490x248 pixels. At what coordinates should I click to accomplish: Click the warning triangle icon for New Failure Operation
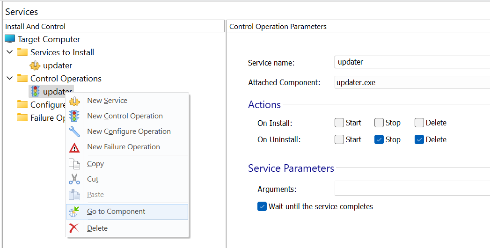pos(74,147)
